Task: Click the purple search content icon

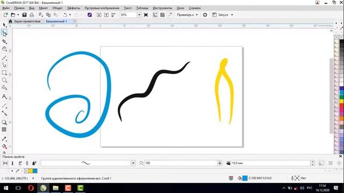Action: click(90, 15)
